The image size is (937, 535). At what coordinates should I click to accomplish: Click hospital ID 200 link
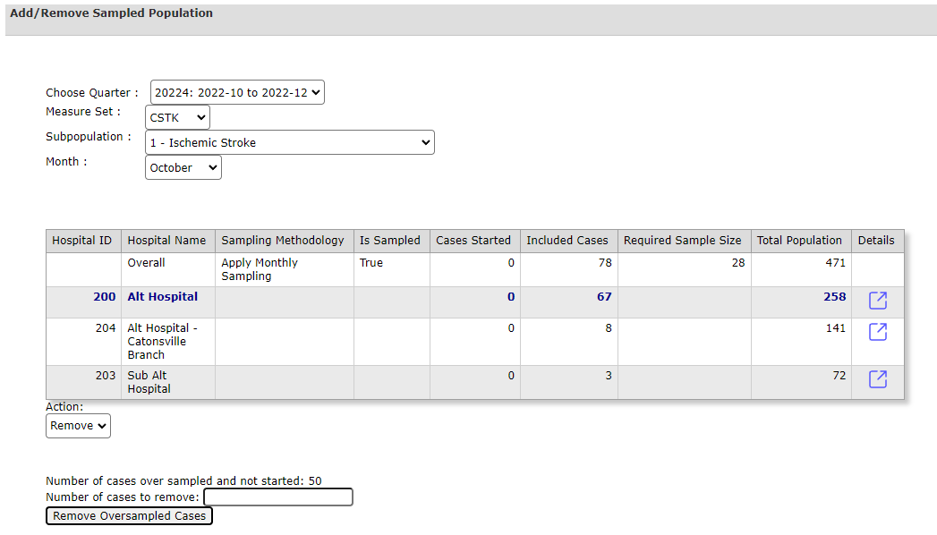coord(105,297)
